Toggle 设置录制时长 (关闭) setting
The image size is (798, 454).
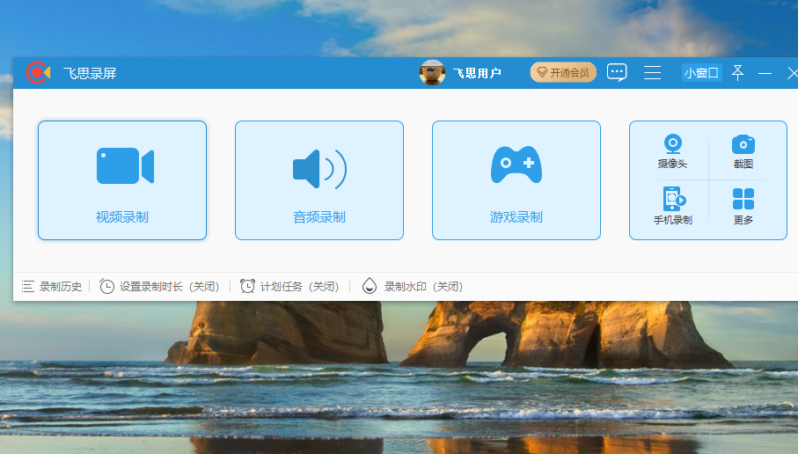coord(159,287)
